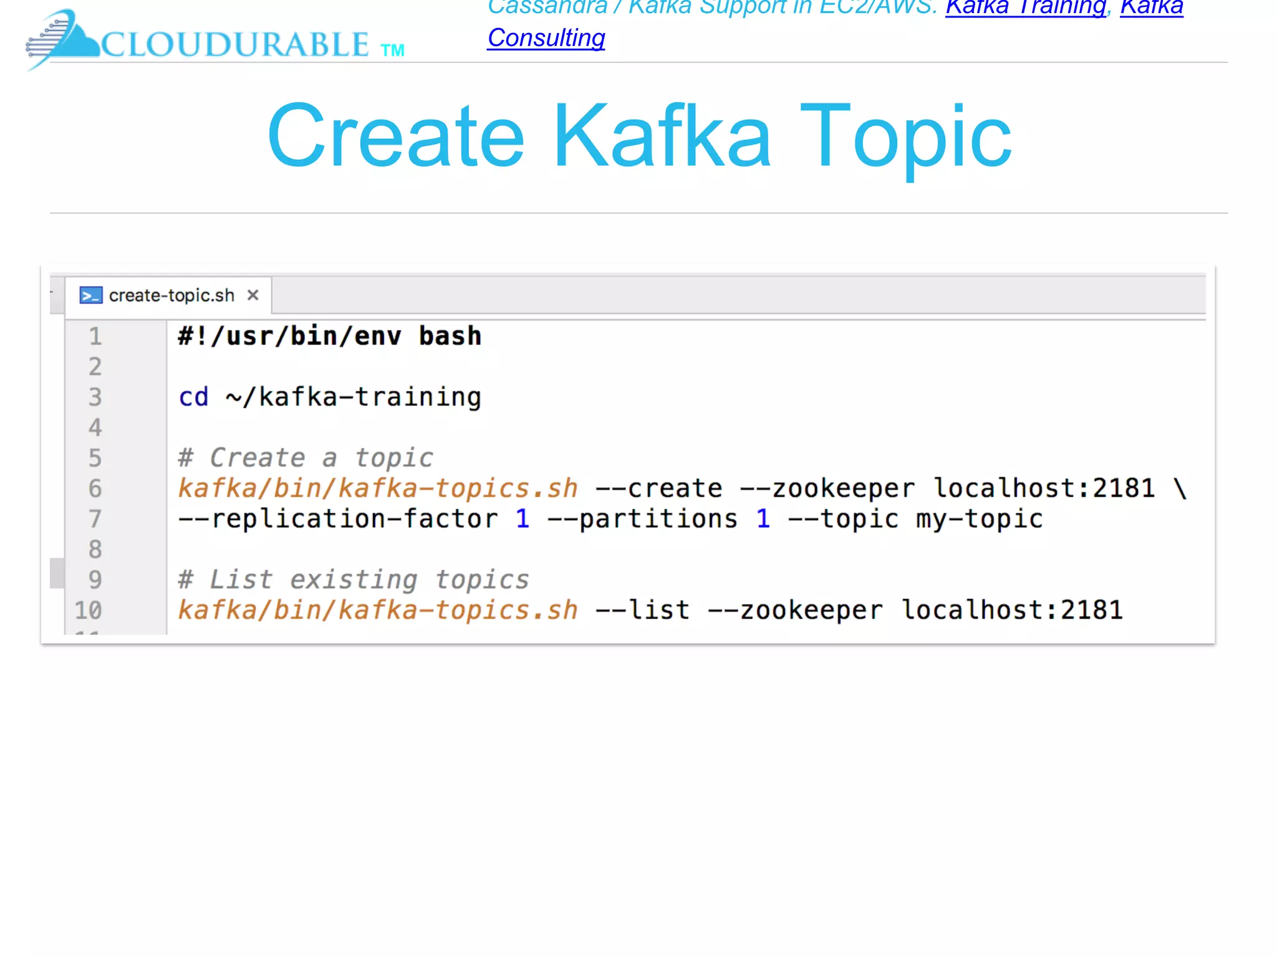1277x957 pixels.
Task: Click line number 1 in gutter
Action: [x=95, y=336]
